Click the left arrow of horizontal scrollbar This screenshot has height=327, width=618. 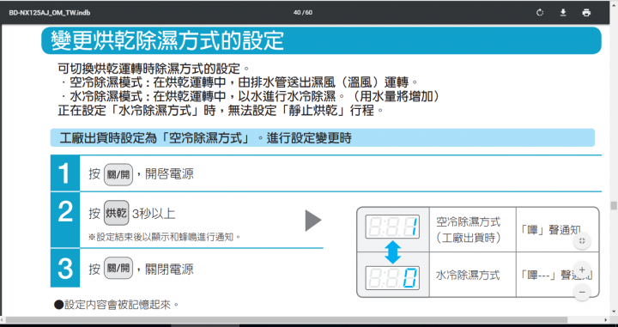pos(3,319)
